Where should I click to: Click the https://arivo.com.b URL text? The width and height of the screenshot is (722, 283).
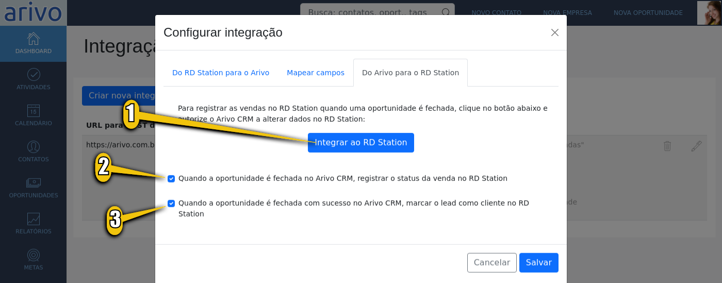(121, 145)
